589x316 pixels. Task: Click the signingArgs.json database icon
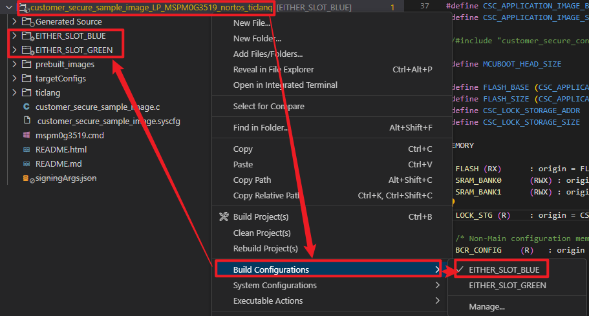(27, 178)
